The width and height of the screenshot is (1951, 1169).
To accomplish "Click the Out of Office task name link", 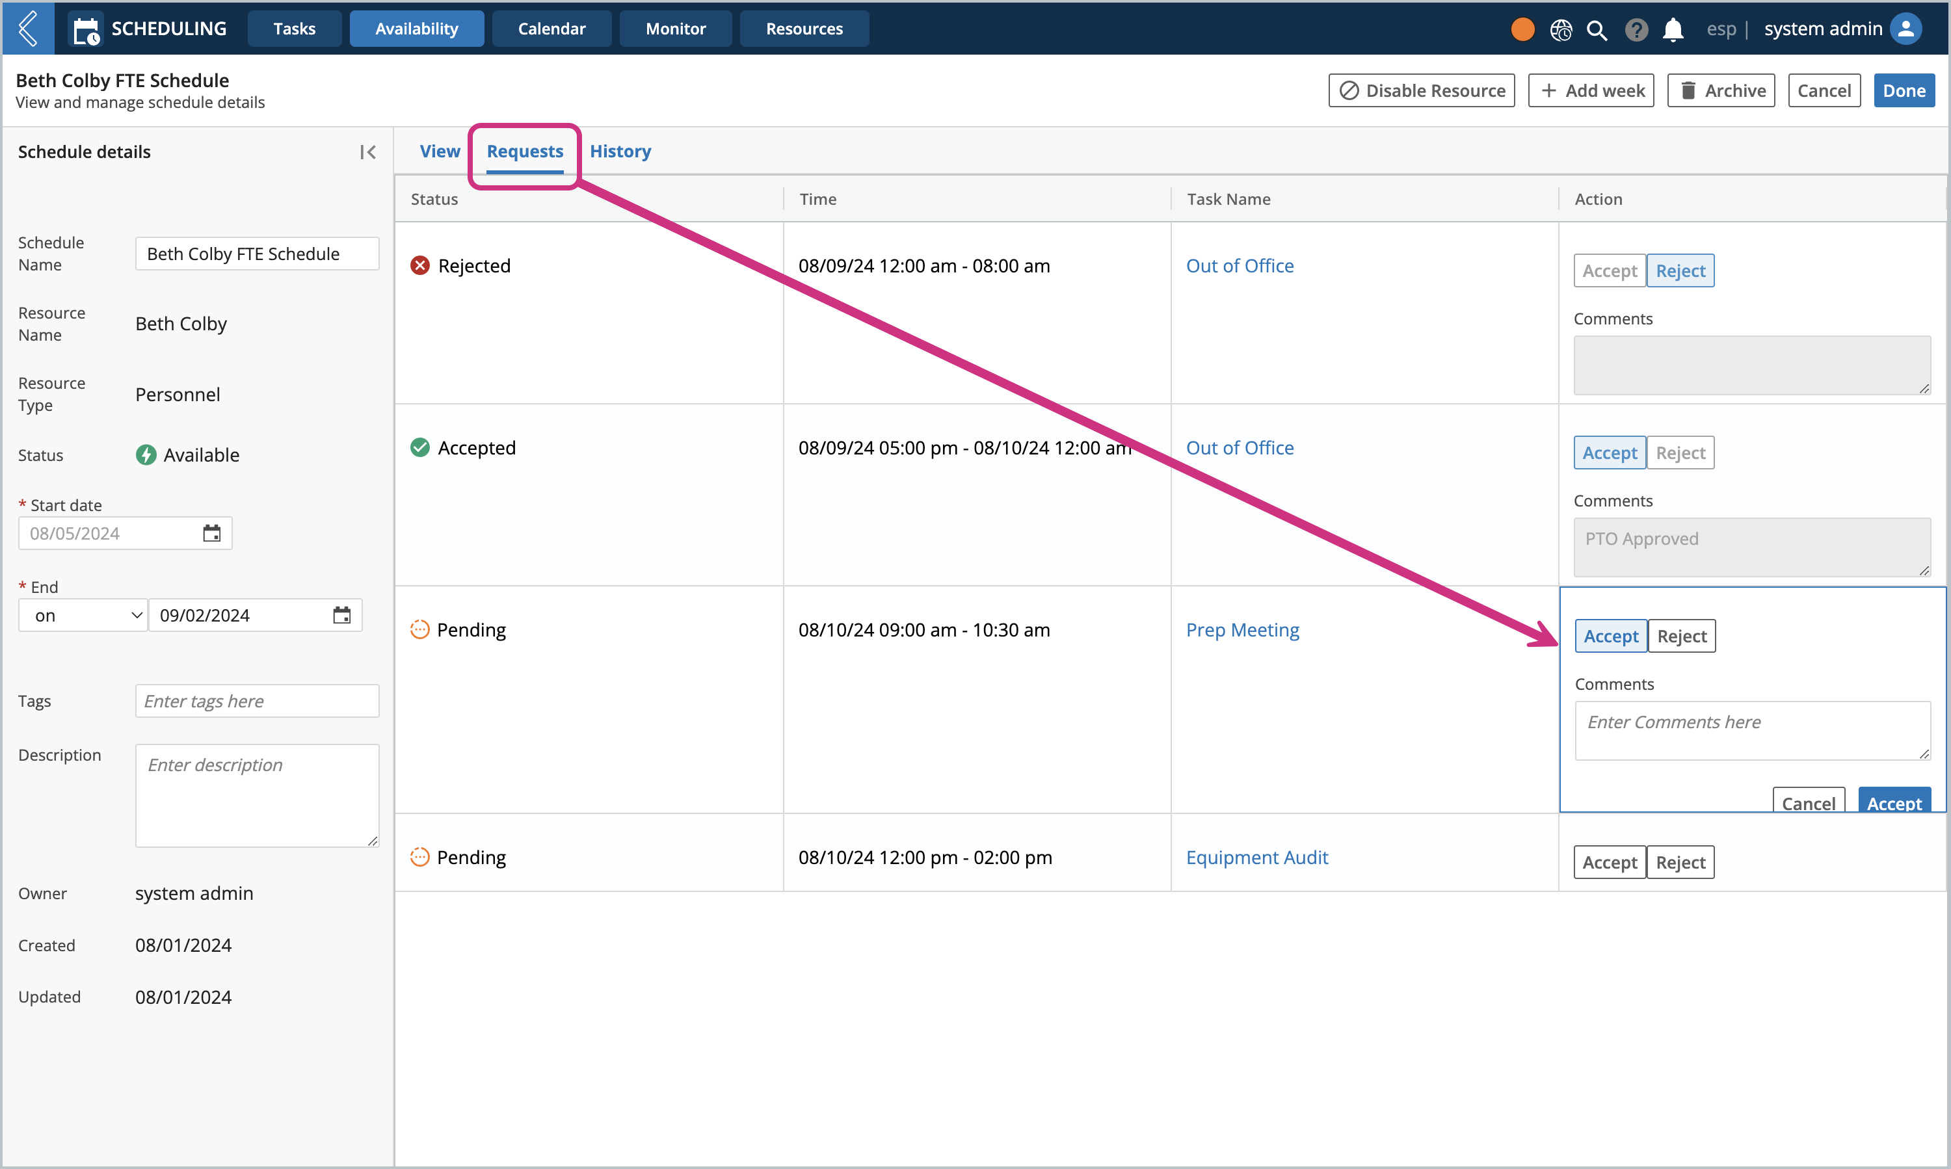I will [1240, 265].
